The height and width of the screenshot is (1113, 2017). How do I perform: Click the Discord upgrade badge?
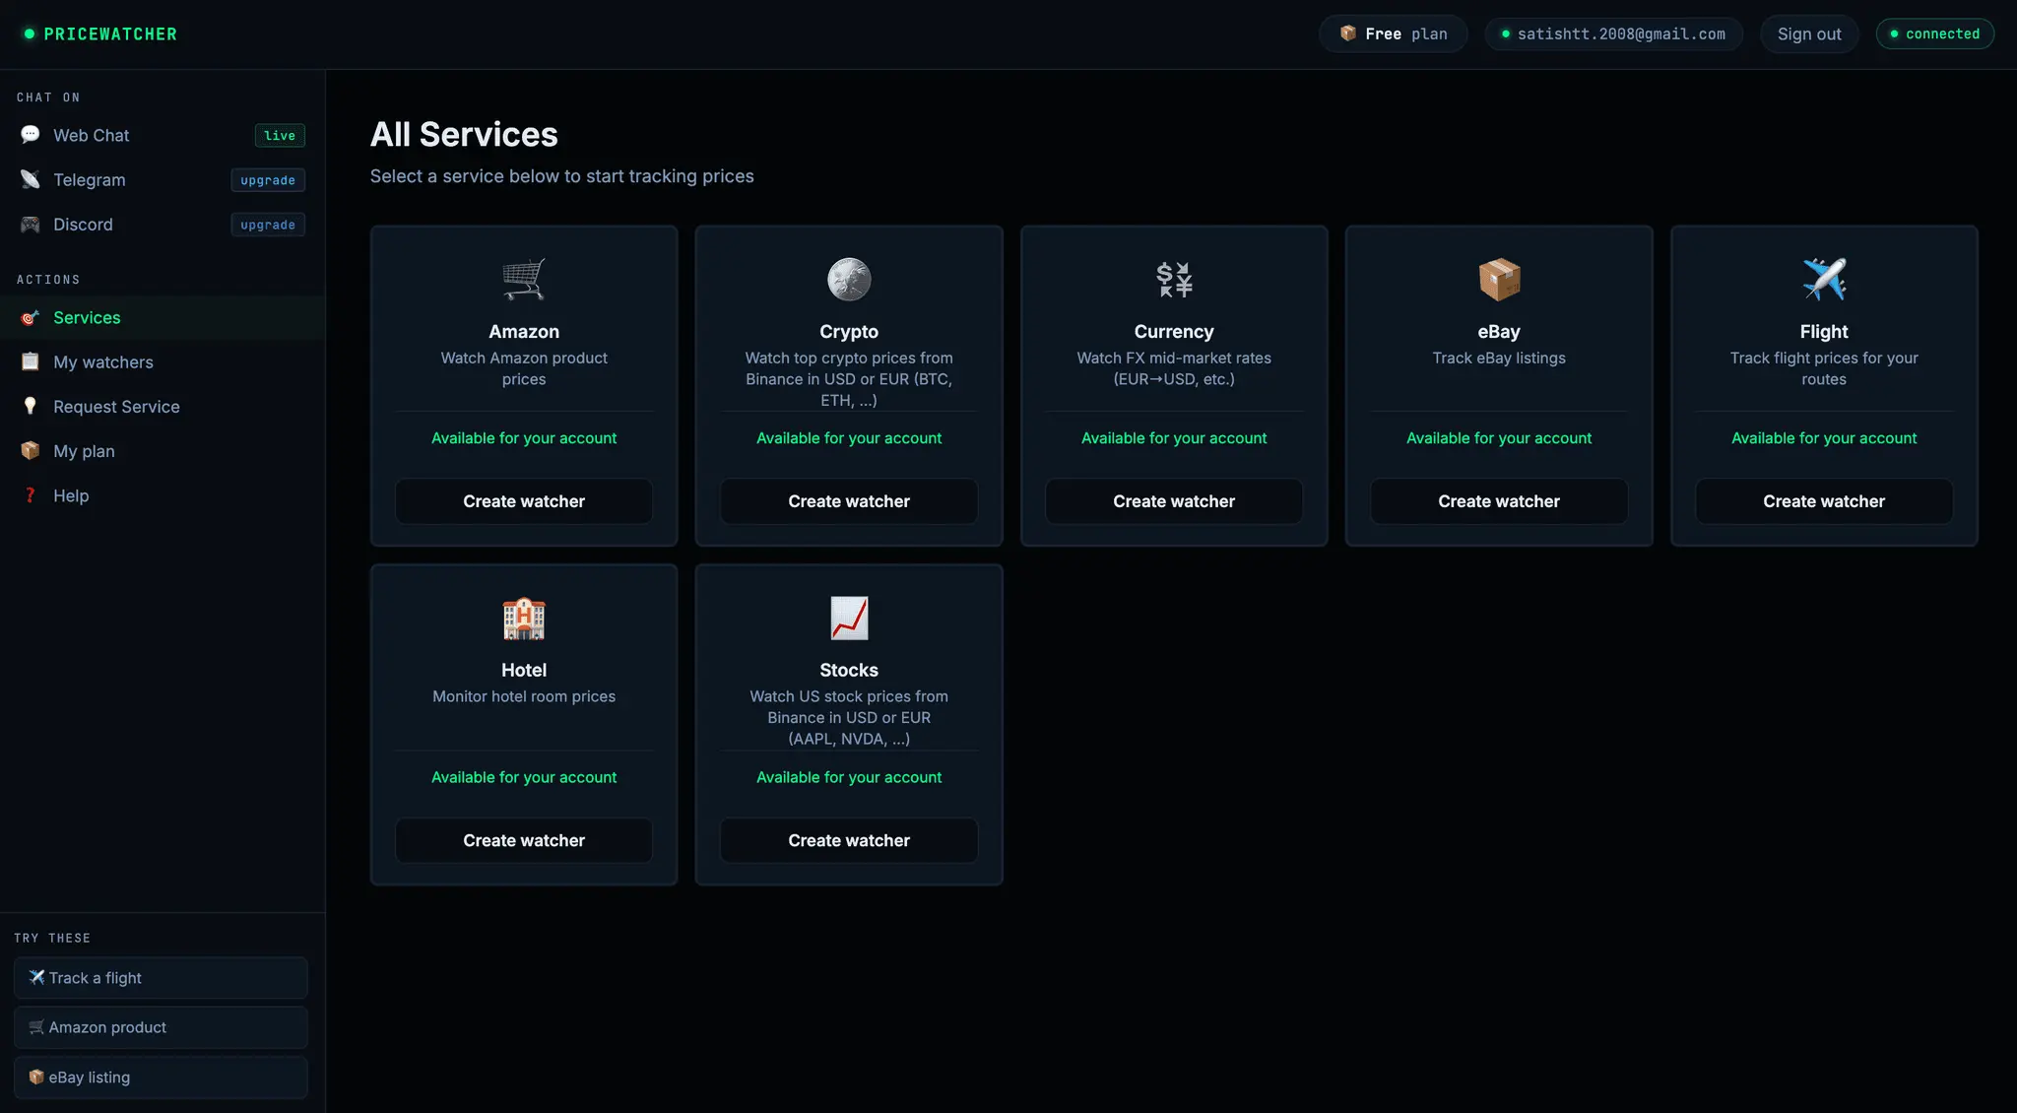(x=268, y=225)
